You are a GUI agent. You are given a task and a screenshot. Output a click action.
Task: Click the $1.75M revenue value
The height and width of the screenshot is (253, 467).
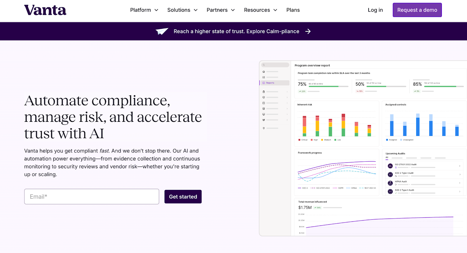305,207
